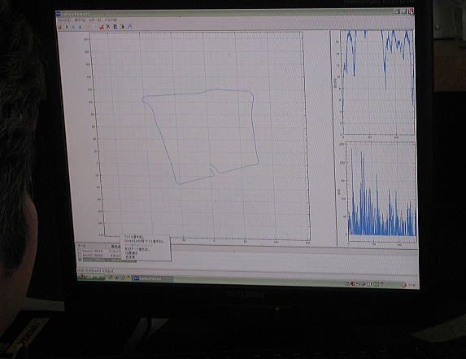Click the application's button in the Windows taskbar
The image size is (466, 359).
click(x=152, y=278)
